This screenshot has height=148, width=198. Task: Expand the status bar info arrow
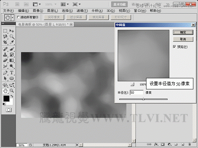(x=77, y=145)
